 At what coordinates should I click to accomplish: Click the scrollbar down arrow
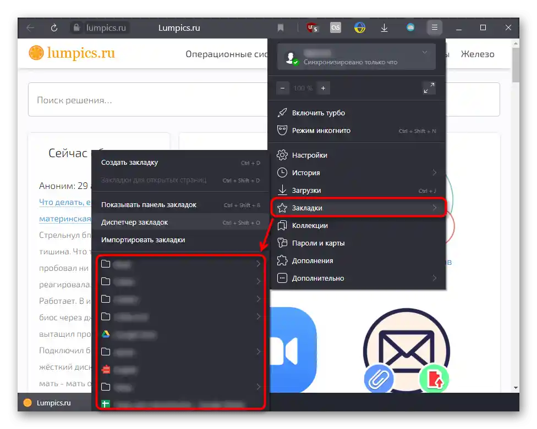[516, 388]
